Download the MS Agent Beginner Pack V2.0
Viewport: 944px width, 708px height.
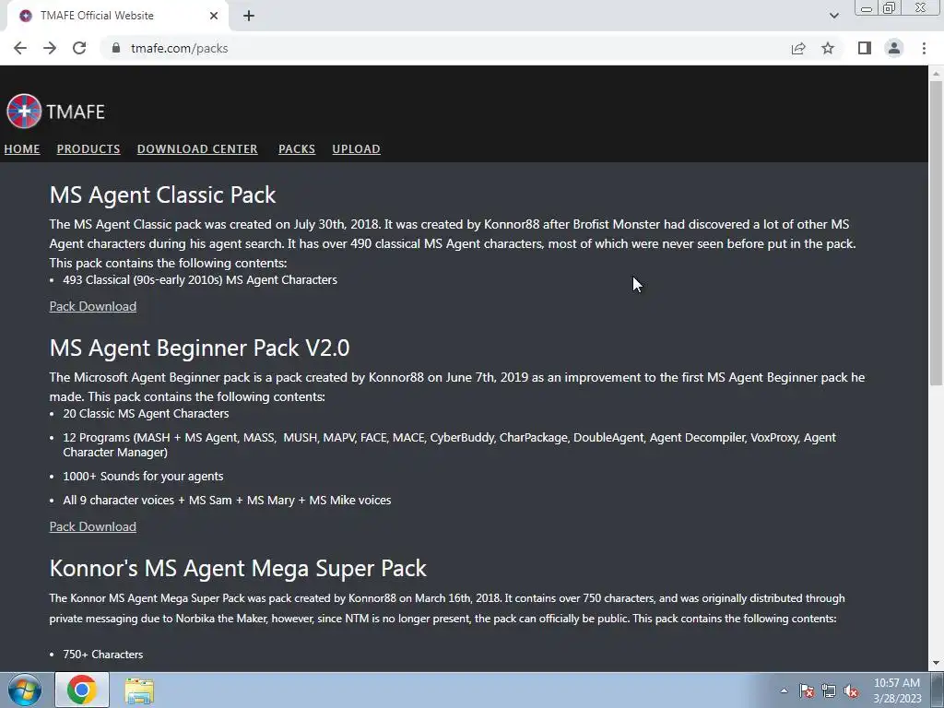point(93,526)
